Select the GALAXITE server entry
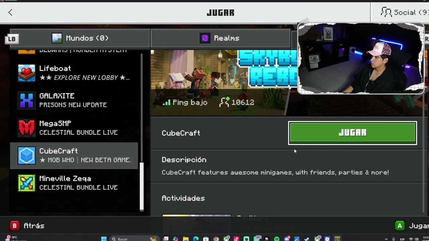 coord(74,100)
